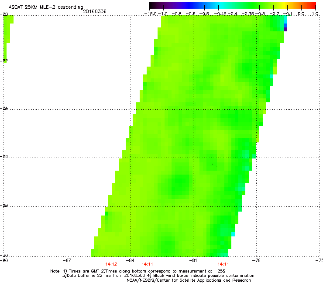Click the red 14:11 label beside -84
This screenshot has width=323, height=283.
147,264
